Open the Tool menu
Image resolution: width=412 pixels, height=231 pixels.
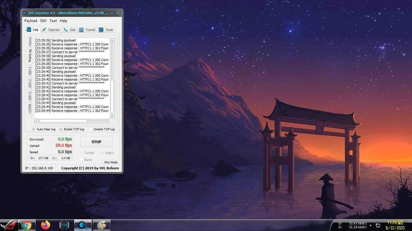[x=53, y=21]
